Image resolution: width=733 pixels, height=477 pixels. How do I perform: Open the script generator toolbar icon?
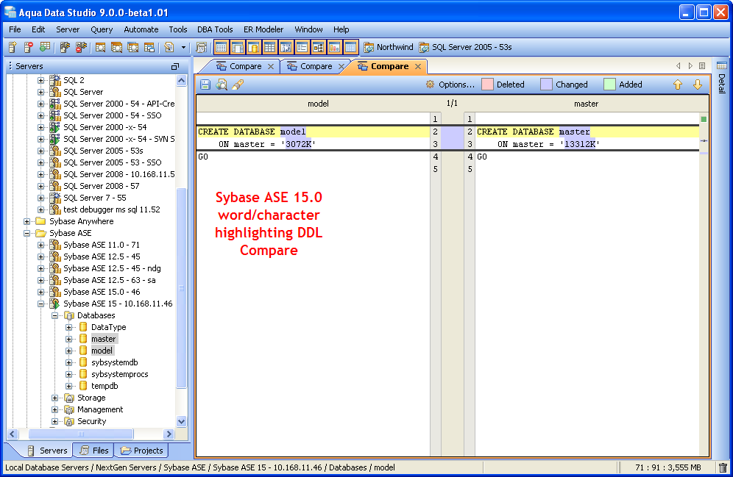169,47
